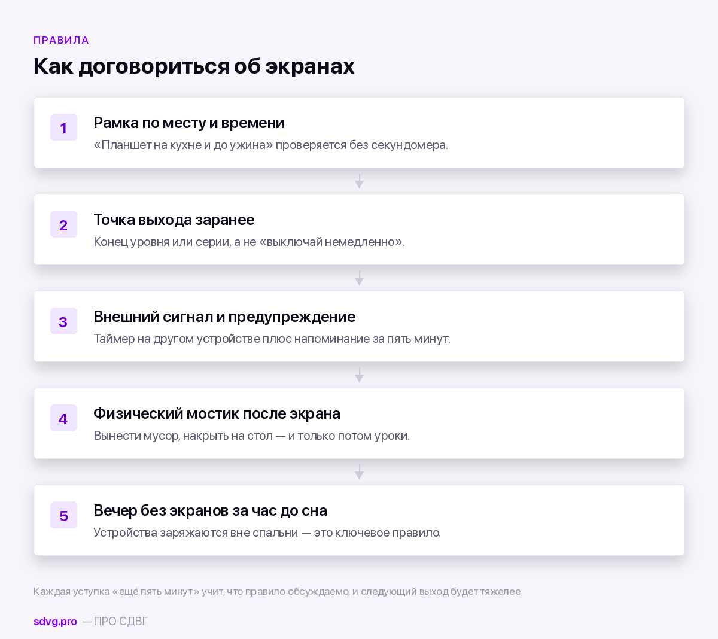Viewport: 718px width, 639px height.
Task: Select the number 1 step badge
Action: click(x=63, y=127)
